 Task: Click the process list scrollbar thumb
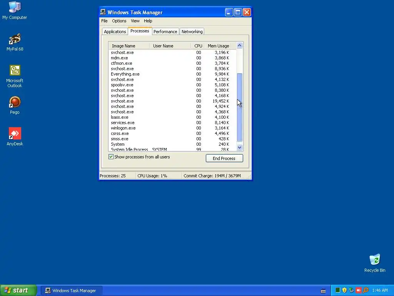(239, 107)
